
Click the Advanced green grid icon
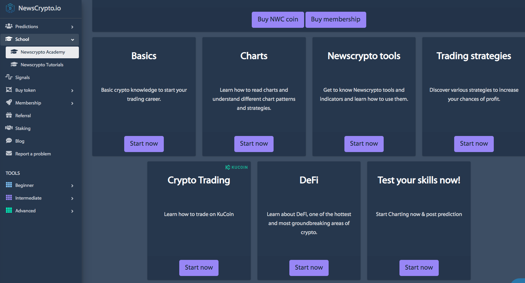(x=9, y=210)
